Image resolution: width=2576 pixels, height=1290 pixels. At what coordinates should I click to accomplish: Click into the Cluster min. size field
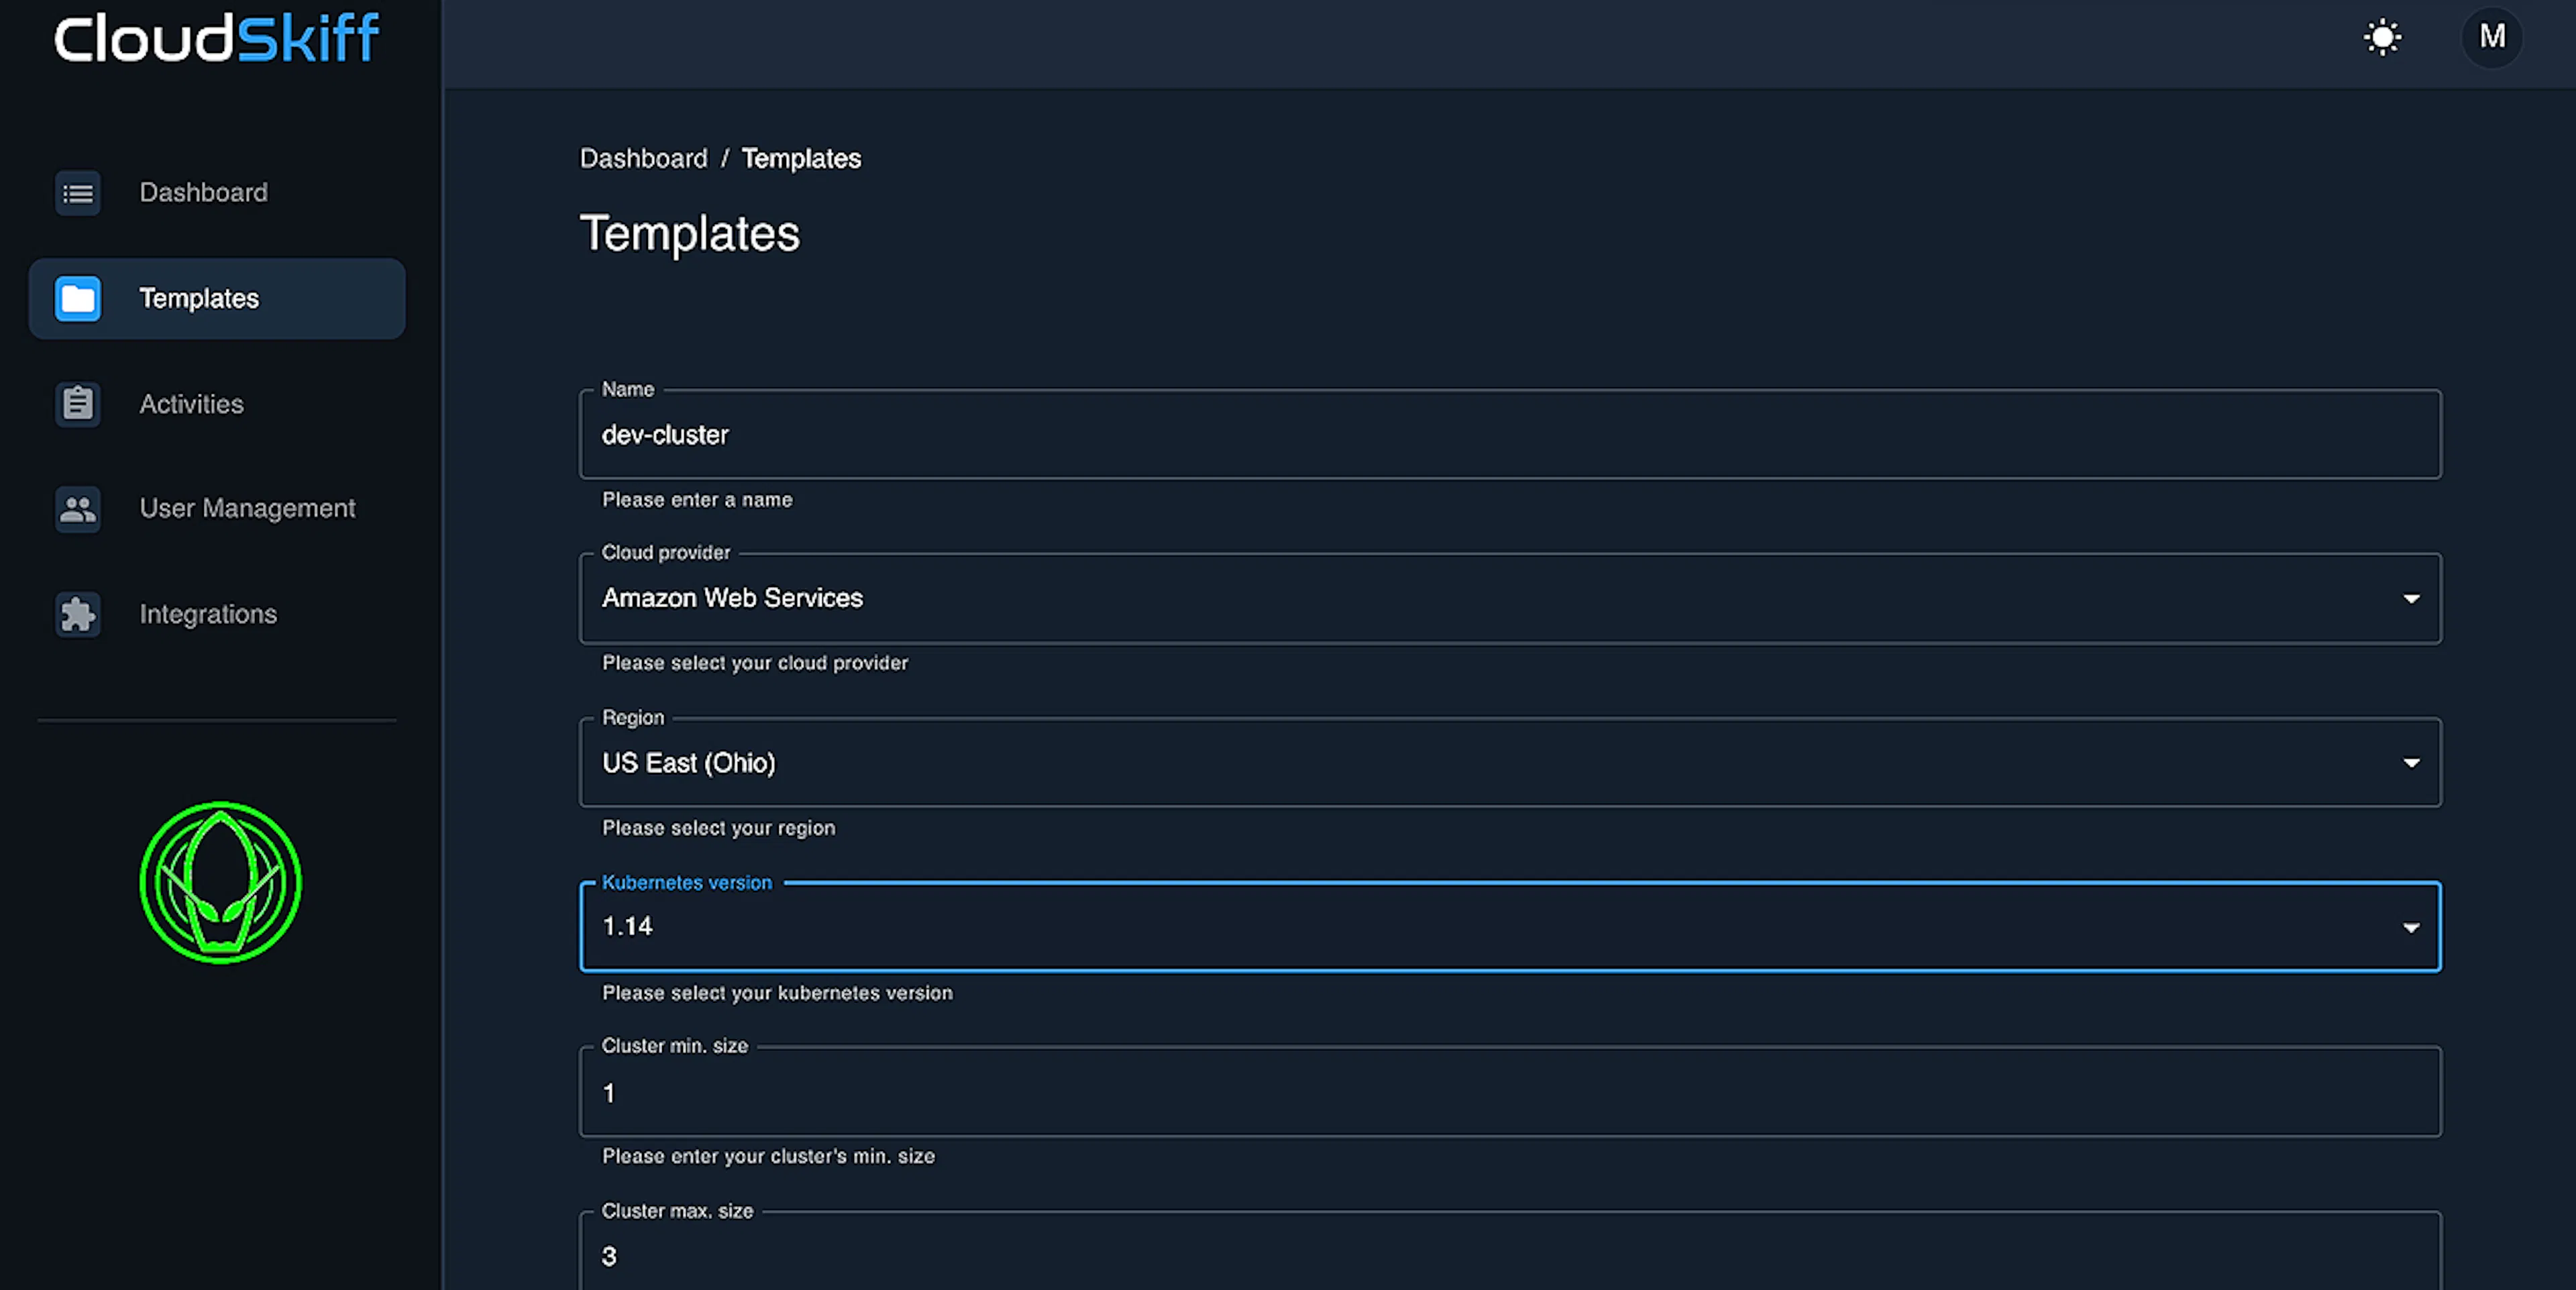point(1510,1092)
